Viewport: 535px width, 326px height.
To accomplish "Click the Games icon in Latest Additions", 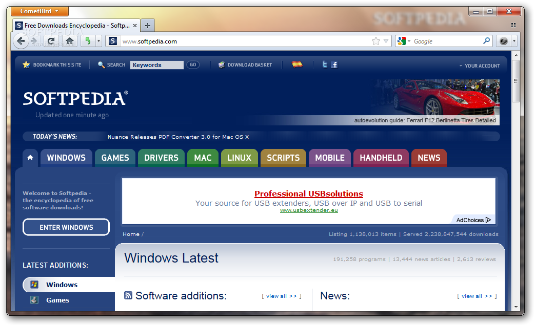I will 34,300.
